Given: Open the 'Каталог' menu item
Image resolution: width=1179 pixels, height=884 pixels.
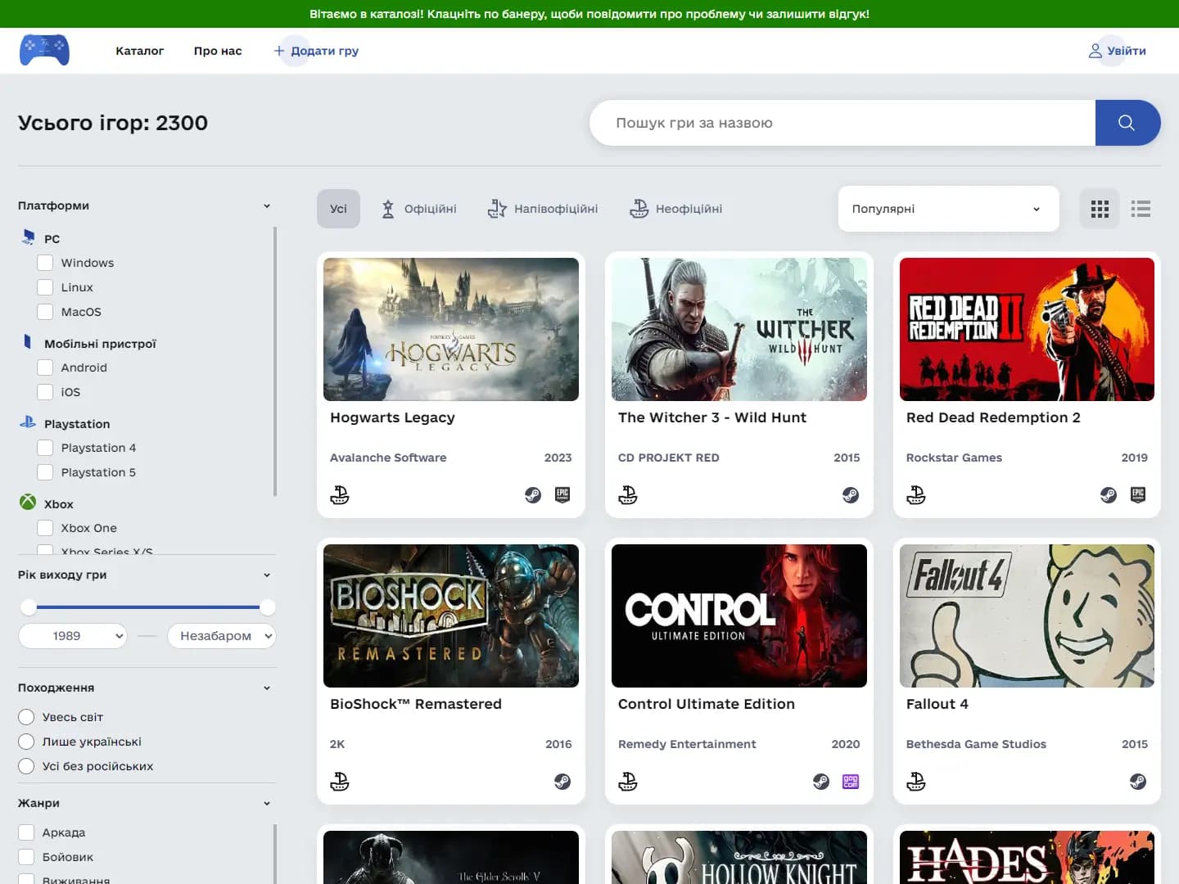Looking at the screenshot, I should click(x=140, y=51).
